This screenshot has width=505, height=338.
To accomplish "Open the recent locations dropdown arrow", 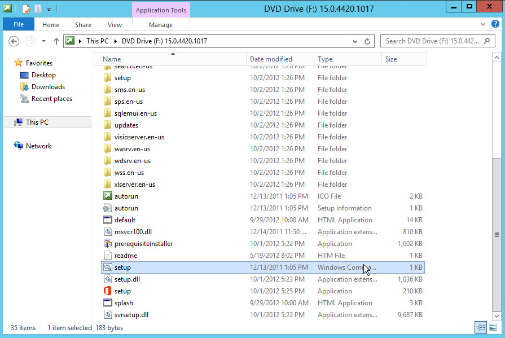I will point(43,41).
